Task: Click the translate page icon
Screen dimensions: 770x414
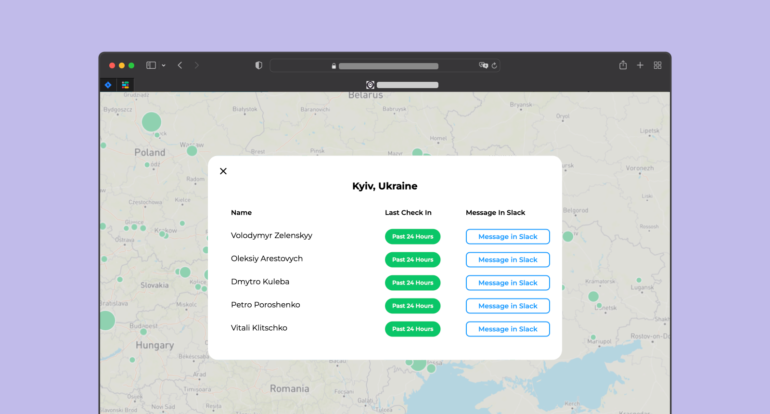Action: pos(483,65)
